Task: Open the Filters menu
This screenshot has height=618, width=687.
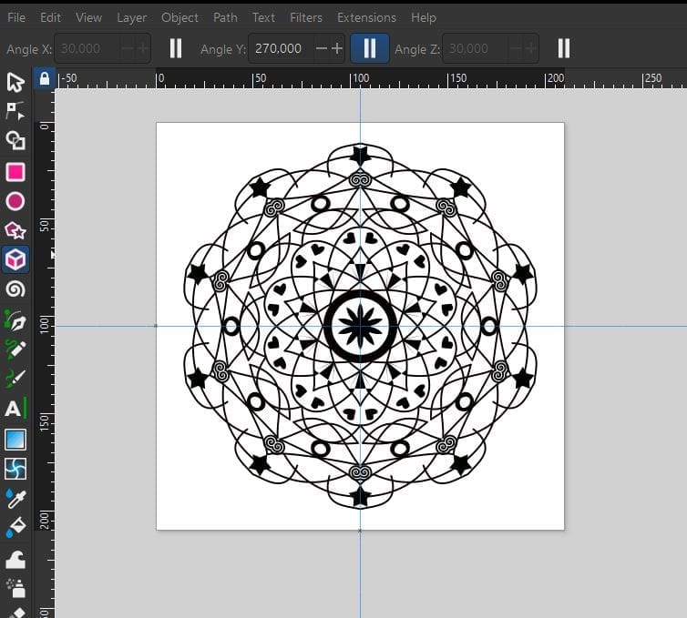Action: (x=305, y=17)
